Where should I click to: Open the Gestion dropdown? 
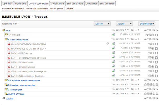(102, 24)
